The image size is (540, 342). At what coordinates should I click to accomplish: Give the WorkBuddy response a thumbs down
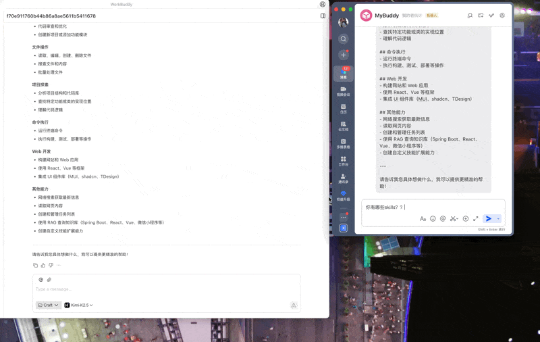click(51, 265)
